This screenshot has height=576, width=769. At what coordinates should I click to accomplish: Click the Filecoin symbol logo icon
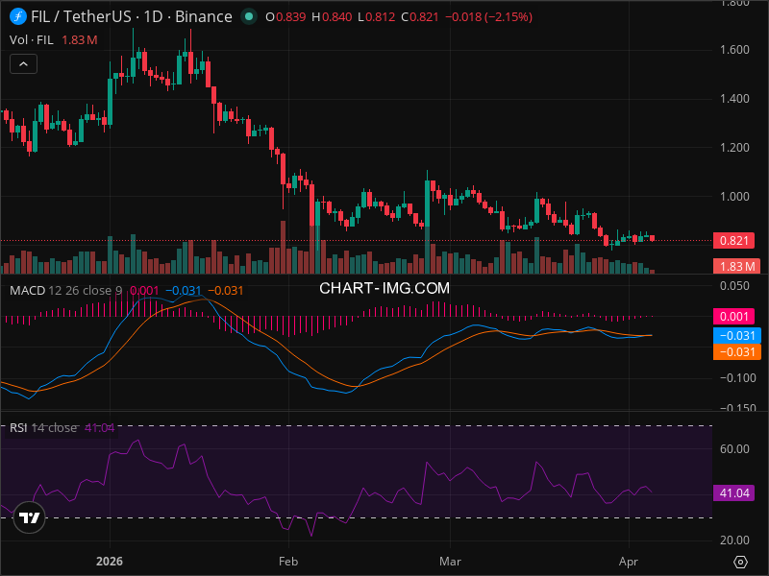pyautogui.click(x=17, y=16)
